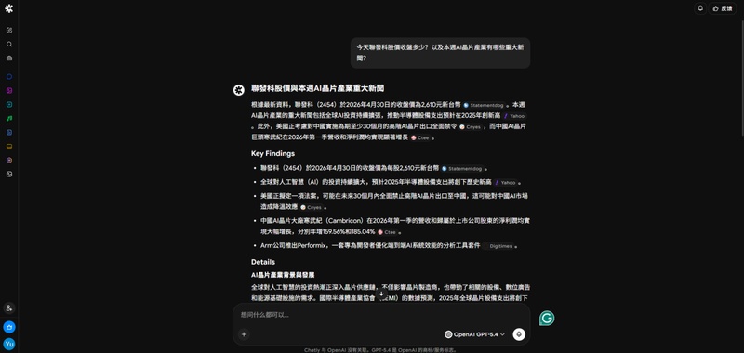Open Statementdog citation in summary paragraph

pyautogui.click(x=484, y=105)
